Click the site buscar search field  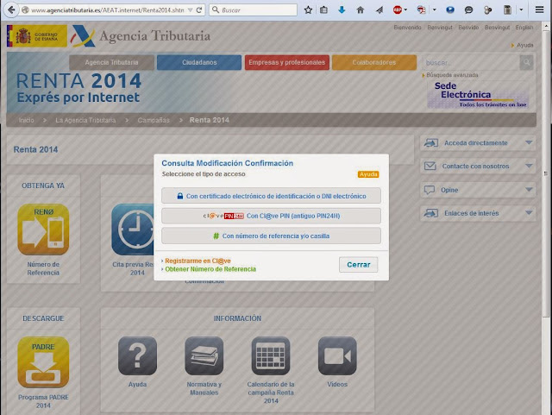coord(471,62)
